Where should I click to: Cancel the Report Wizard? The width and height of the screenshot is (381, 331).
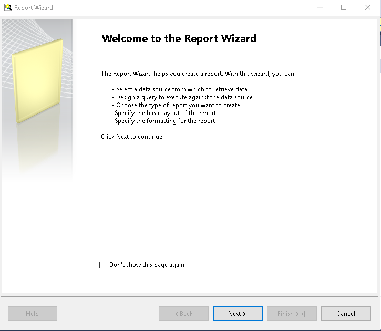[345, 314]
